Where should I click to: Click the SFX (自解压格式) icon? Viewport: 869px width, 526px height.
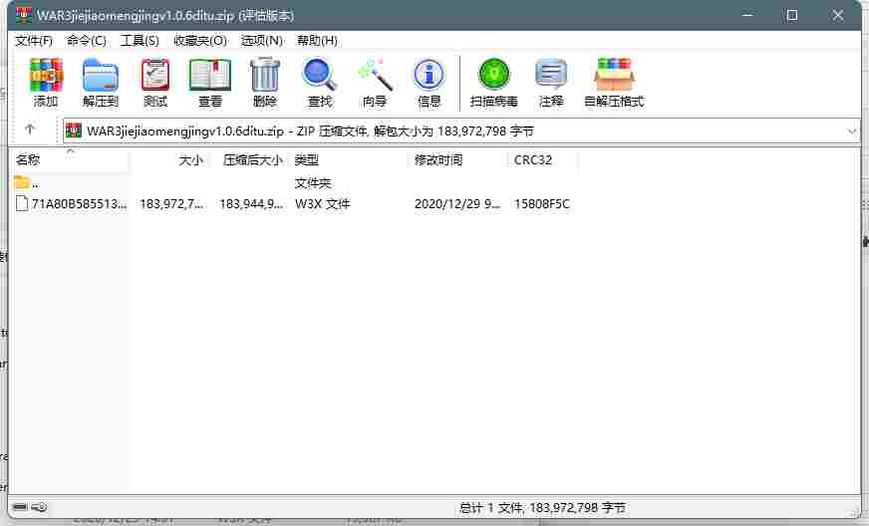pyautogui.click(x=614, y=82)
